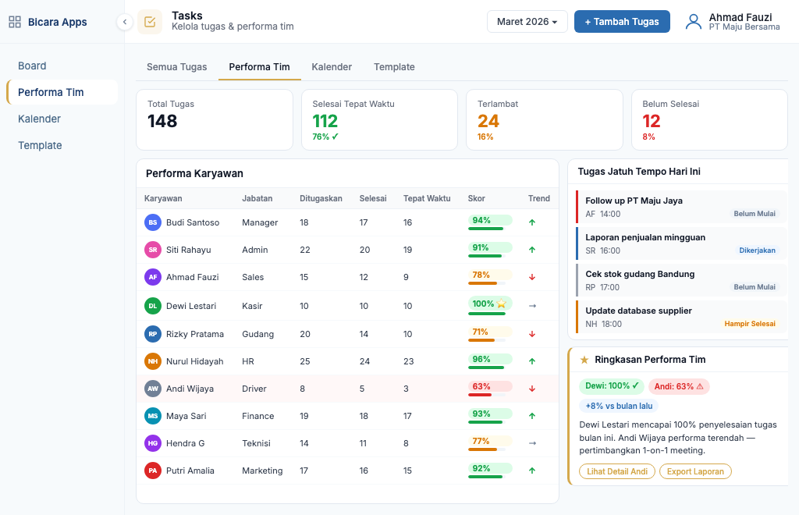Open the Follow up PT Maju Jaya task
The width and height of the screenshot is (799, 515).
(634, 201)
